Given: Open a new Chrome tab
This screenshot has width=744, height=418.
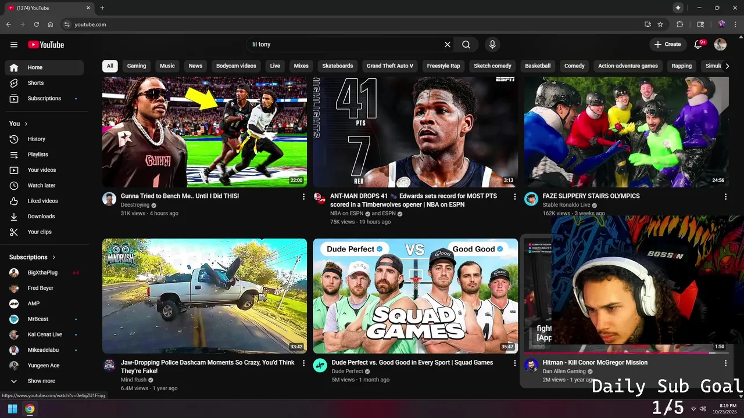Looking at the screenshot, I should tap(102, 8).
